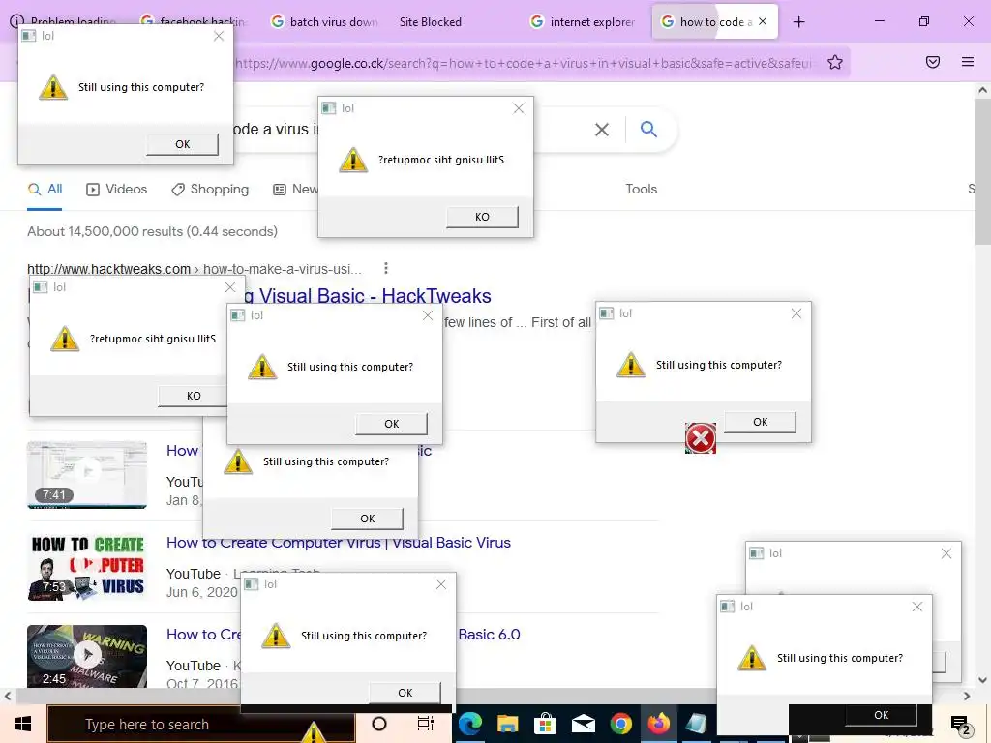Open the Windows Start menu
The height and width of the screenshot is (743, 991).
point(23,724)
